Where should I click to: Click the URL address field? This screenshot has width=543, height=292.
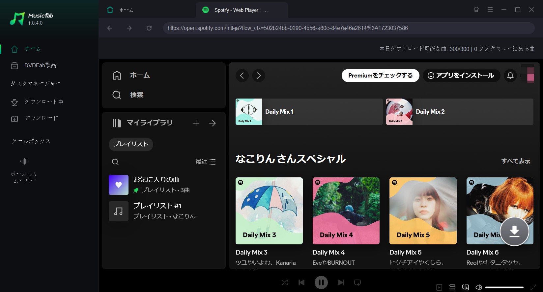click(x=349, y=28)
